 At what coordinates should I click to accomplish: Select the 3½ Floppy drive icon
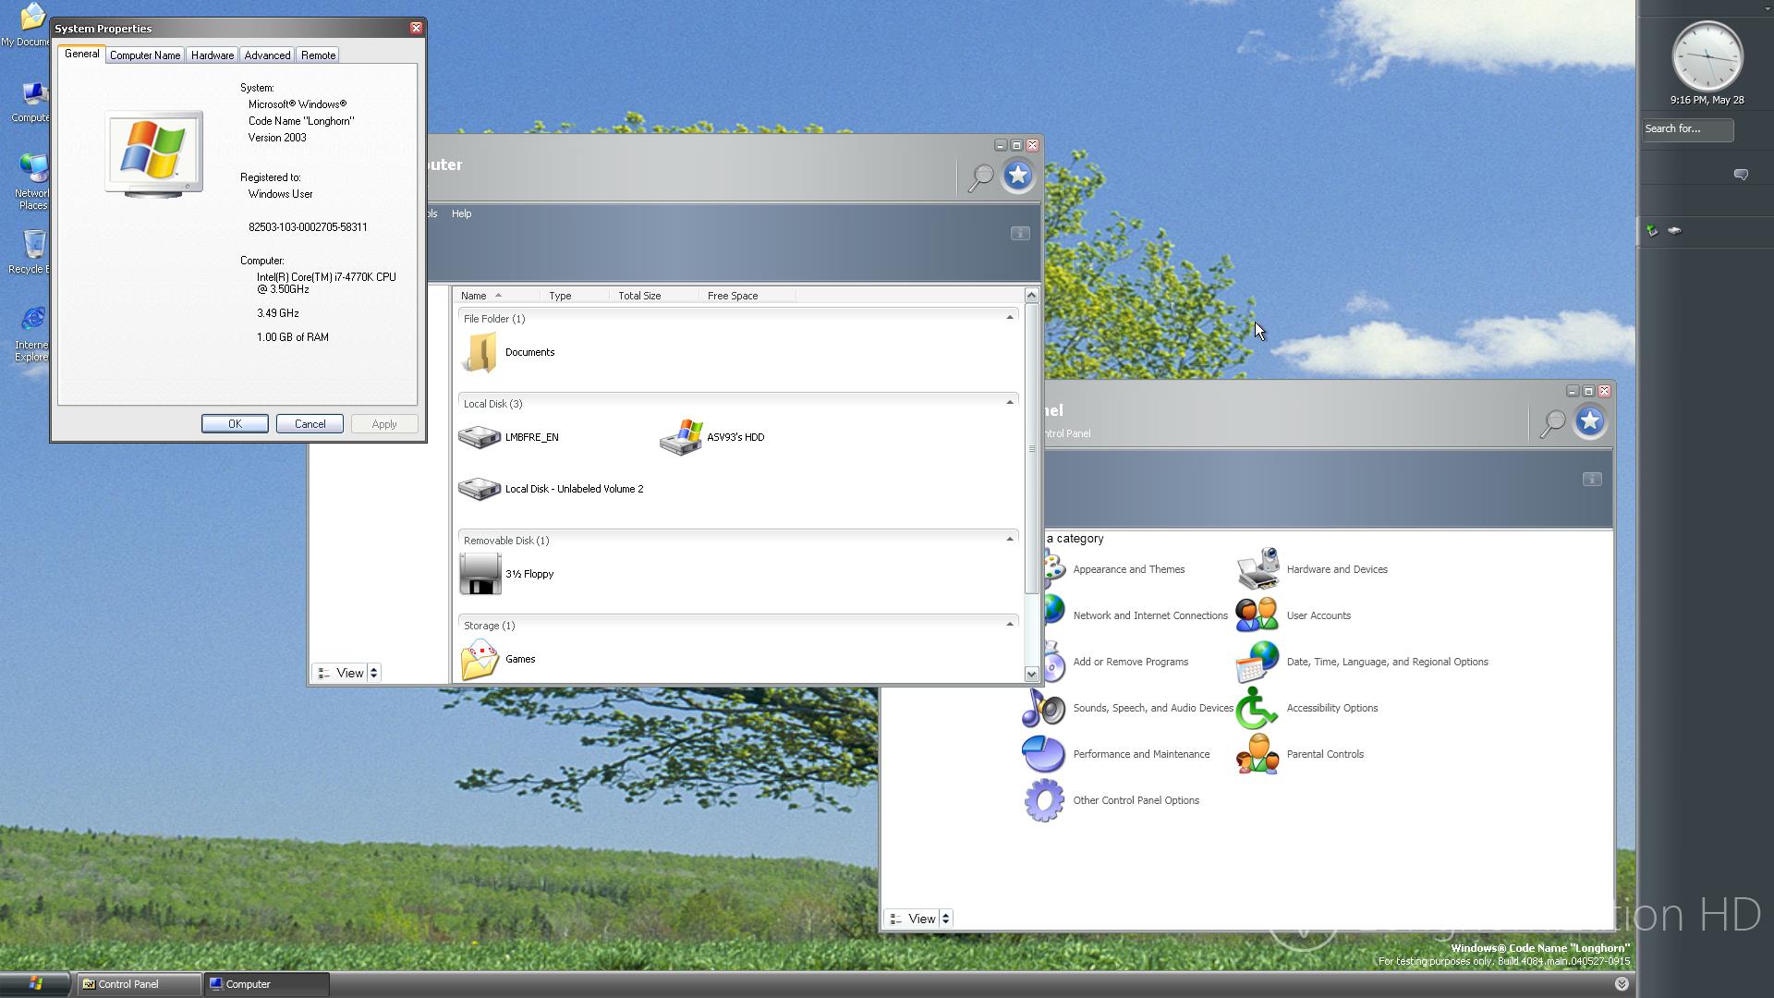pos(480,574)
